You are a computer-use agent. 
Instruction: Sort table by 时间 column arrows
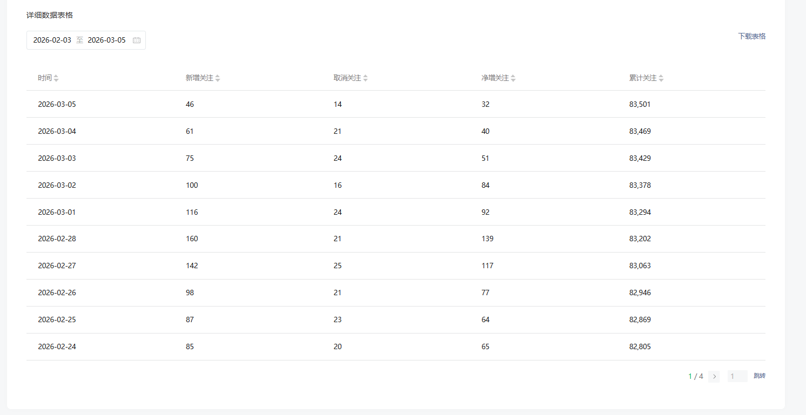pos(56,78)
